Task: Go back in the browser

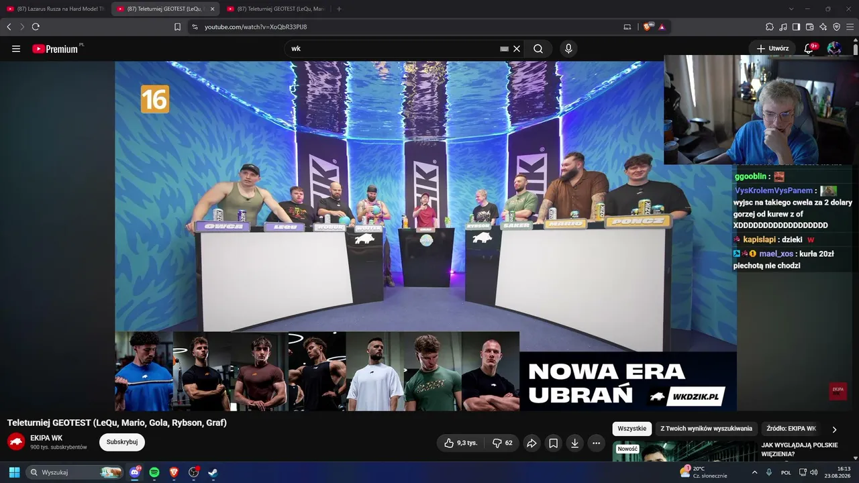Action: pyautogui.click(x=9, y=27)
